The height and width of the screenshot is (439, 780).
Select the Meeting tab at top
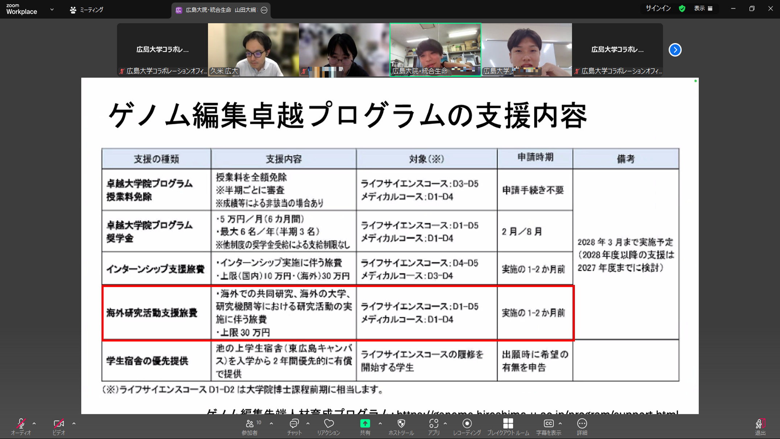[x=87, y=10]
